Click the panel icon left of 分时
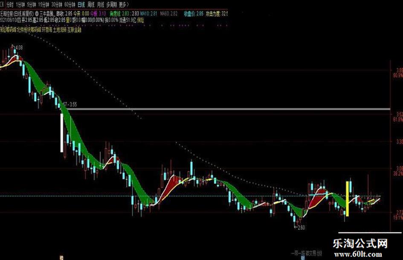Screen dimensions: 403x260 pyautogui.click(x=2, y=4)
